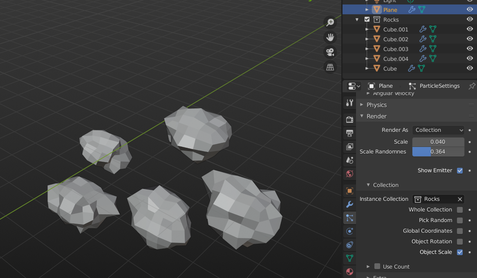Toggle camera view with camera icon
This screenshot has height=278, width=477.
pos(330,52)
